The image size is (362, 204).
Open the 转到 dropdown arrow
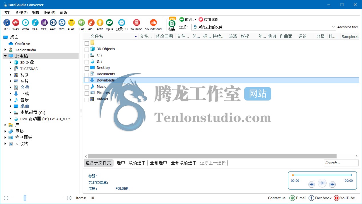[195, 20]
